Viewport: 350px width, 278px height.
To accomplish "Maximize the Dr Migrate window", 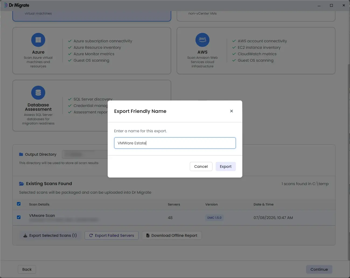I will point(331,5).
